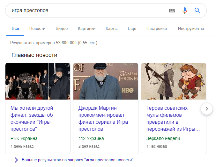The height and width of the screenshot is (167, 216).
Task: Open the Soviet cartoon characters thumbnail
Action: click(174, 81)
